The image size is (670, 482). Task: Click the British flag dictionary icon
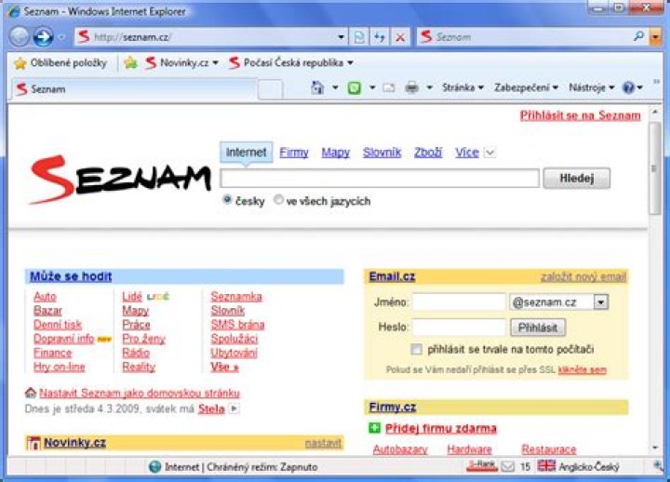(546, 466)
